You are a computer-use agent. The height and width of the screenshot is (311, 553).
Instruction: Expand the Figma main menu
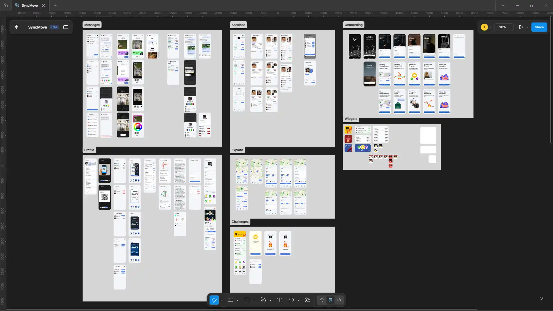click(x=18, y=27)
